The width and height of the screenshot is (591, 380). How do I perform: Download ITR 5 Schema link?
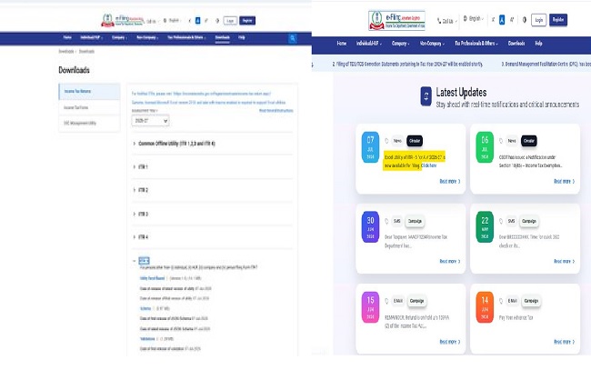pyautogui.click(x=145, y=308)
